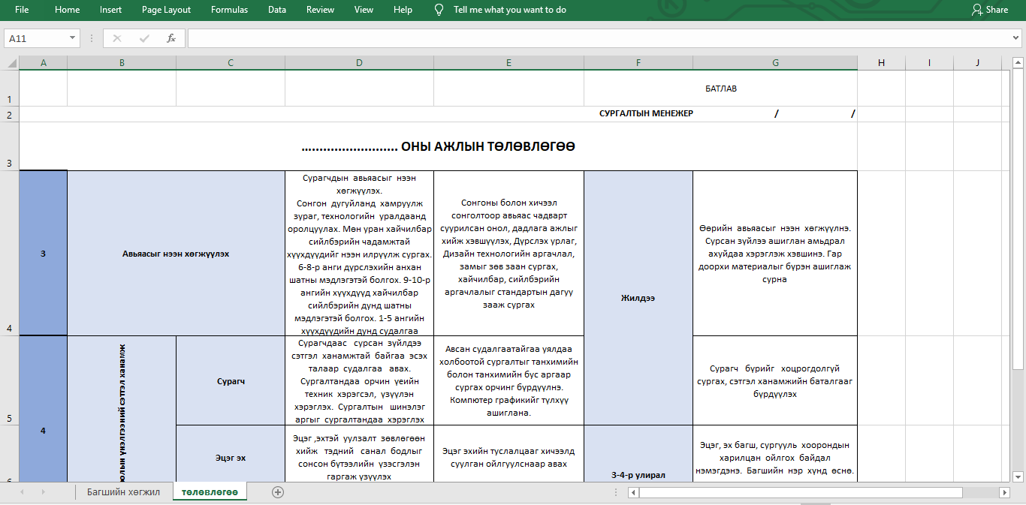The image size is (1026, 505).
Task: Click the cell starting Эцэг эхийн туслалцаа
Action: coord(508,453)
